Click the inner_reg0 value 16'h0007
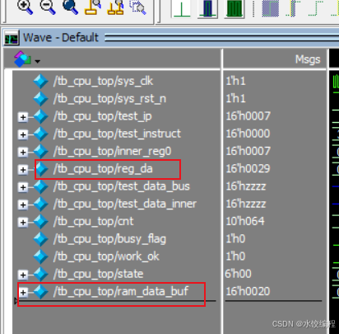Image resolution: width=339 pixels, height=334 pixels. click(x=248, y=151)
